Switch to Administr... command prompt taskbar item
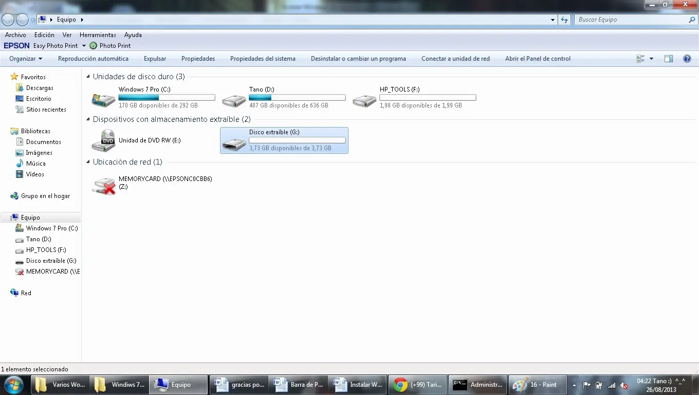The width and height of the screenshot is (699, 395). point(477,385)
